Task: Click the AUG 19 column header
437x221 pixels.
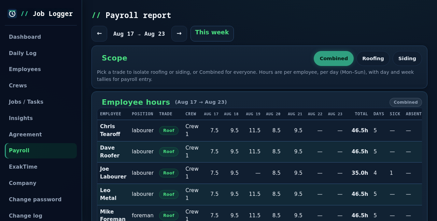Action: click(253, 114)
